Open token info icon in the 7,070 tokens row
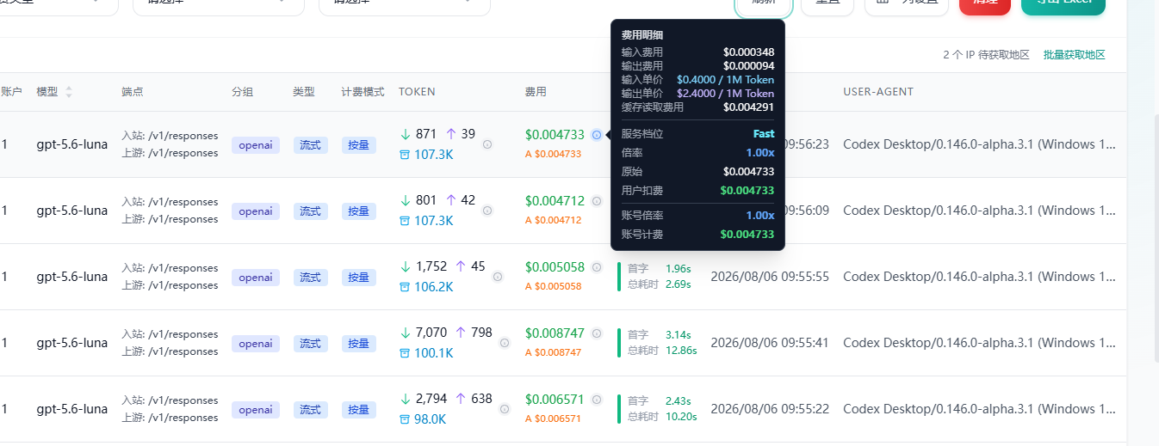Image resolution: width=1159 pixels, height=446 pixels. (x=505, y=343)
